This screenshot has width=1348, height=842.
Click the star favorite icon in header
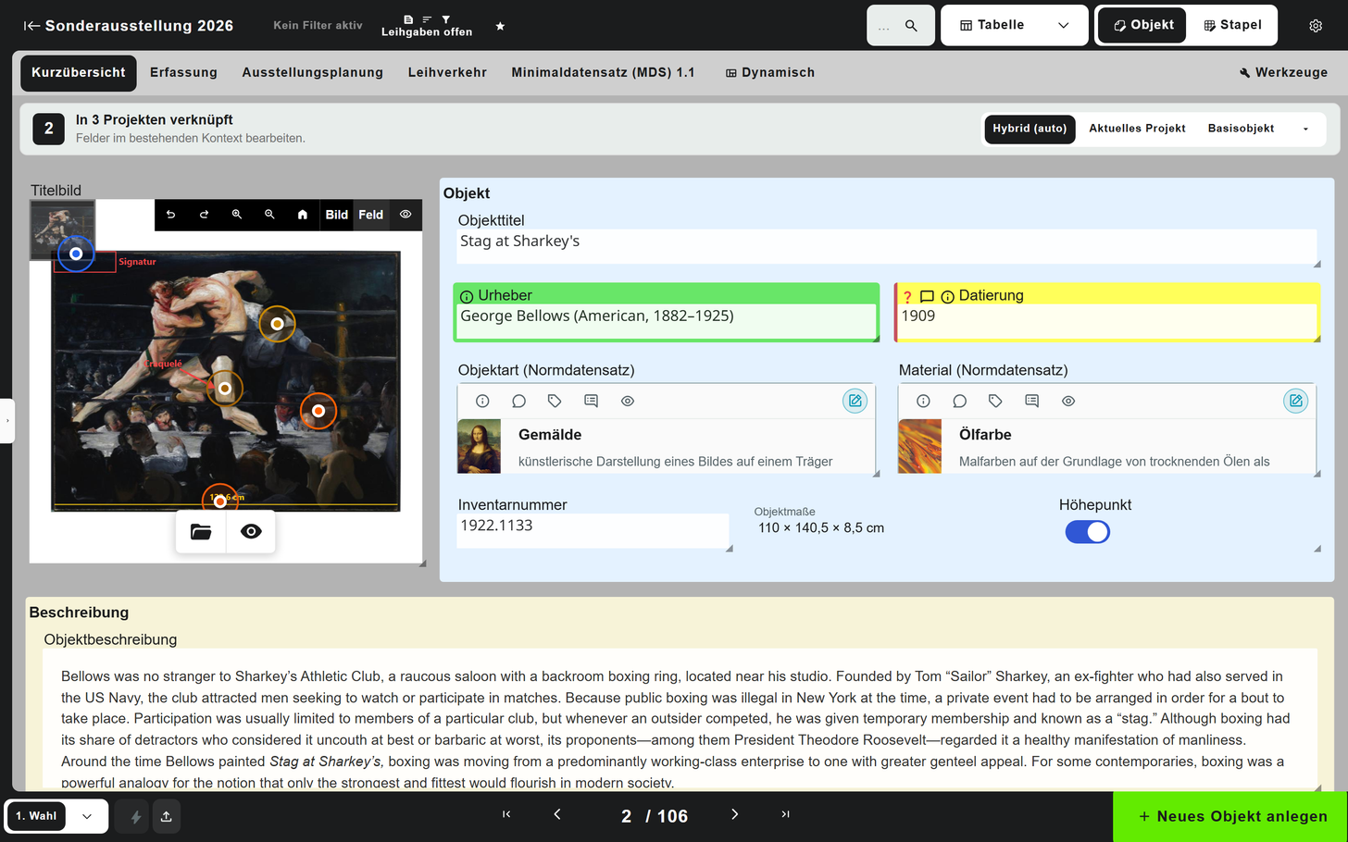point(500,26)
